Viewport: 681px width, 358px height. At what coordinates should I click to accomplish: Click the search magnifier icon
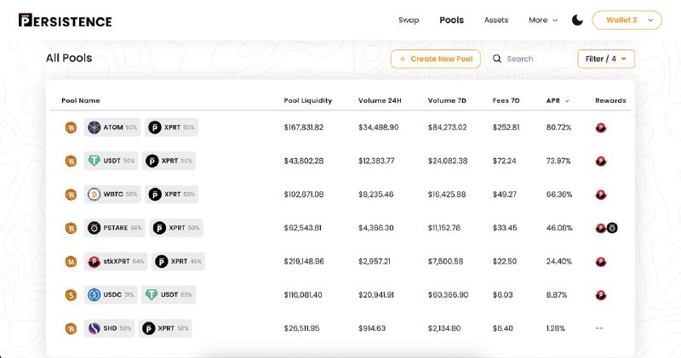tap(497, 59)
